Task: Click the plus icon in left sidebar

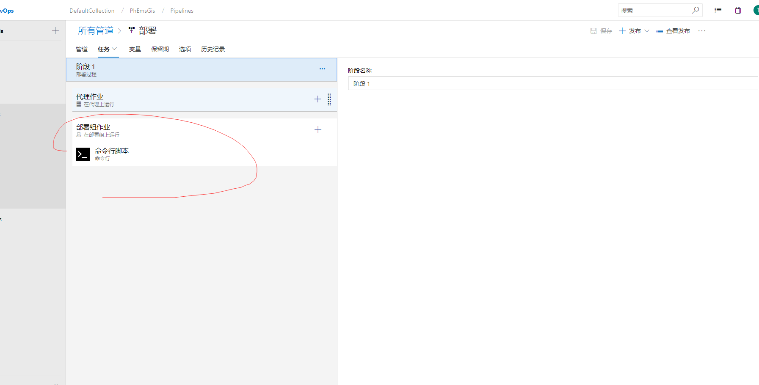Action: (55, 30)
